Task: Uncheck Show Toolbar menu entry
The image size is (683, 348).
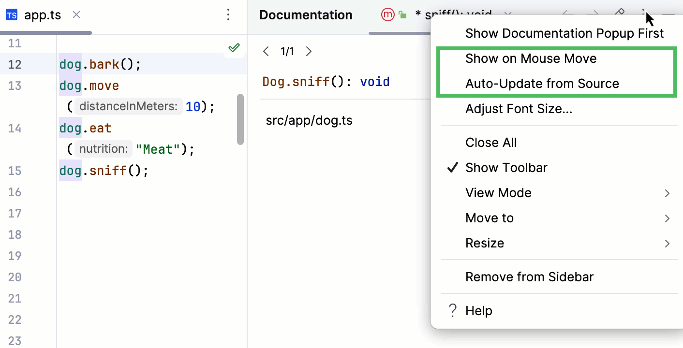Action: point(506,167)
